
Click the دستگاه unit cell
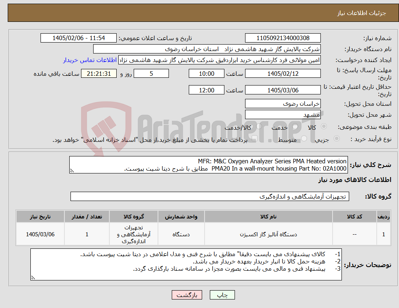(181, 234)
